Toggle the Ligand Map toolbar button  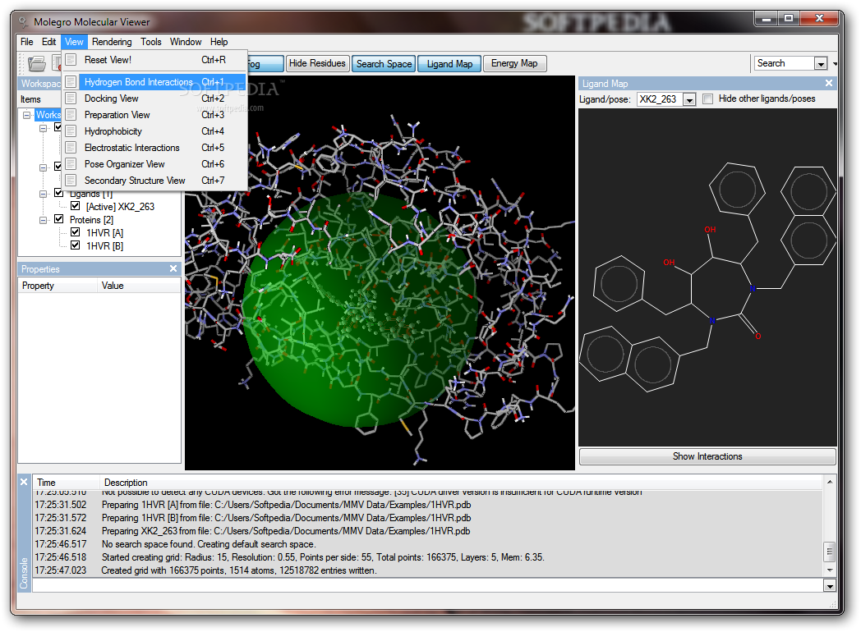[449, 64]
